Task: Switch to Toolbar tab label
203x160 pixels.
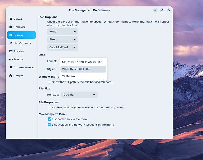Action: pos(19,60)
